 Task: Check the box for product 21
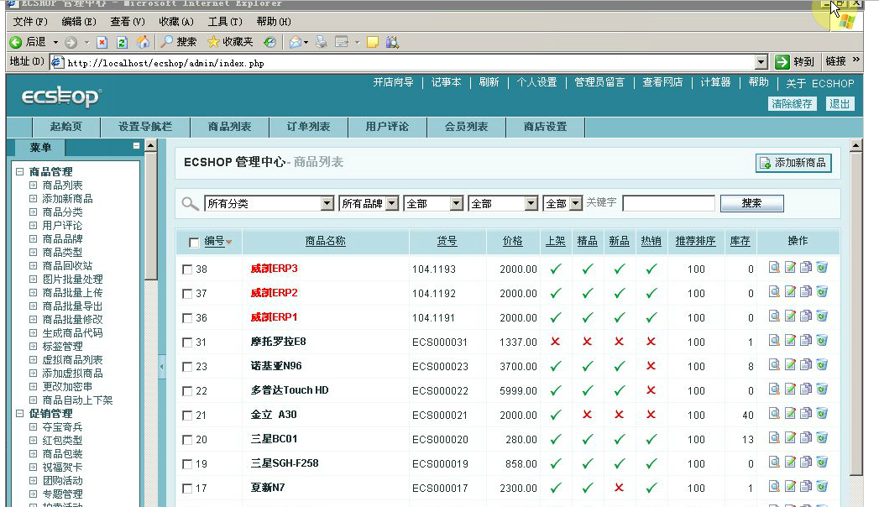pyautogui.click(x=187, y=416)
